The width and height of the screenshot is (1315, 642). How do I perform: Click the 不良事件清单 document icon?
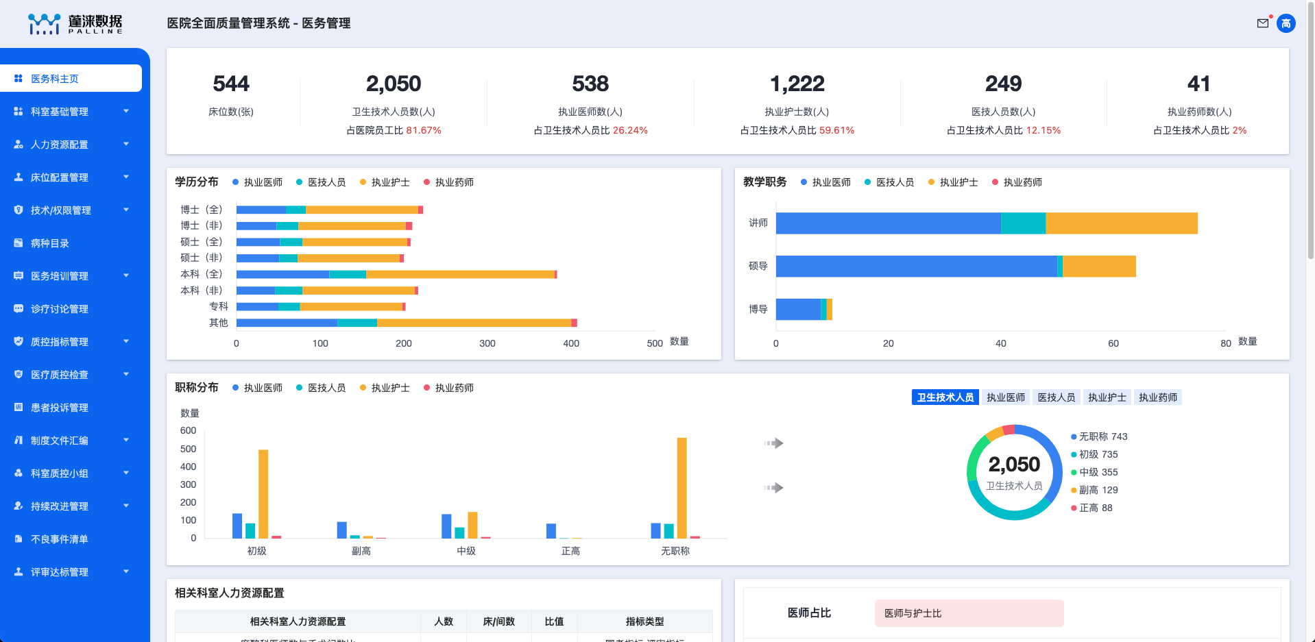tap(19, 539)
